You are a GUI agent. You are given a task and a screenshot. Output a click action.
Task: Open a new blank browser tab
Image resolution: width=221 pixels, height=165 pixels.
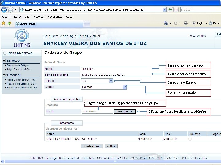tap(87, 24)
